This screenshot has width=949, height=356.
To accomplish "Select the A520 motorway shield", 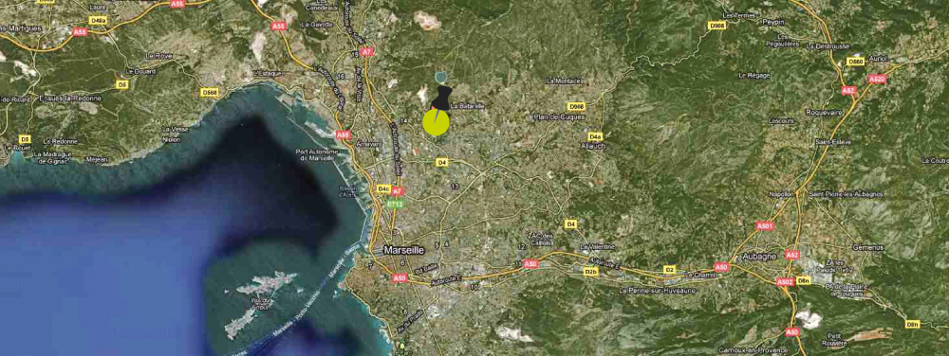I will point(876,79).
